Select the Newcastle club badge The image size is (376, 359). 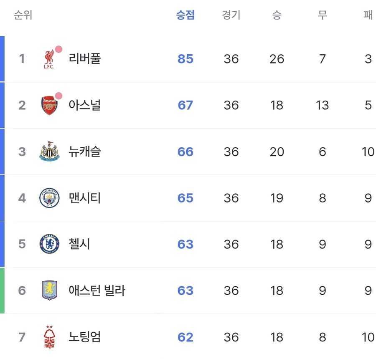(50, 152)
